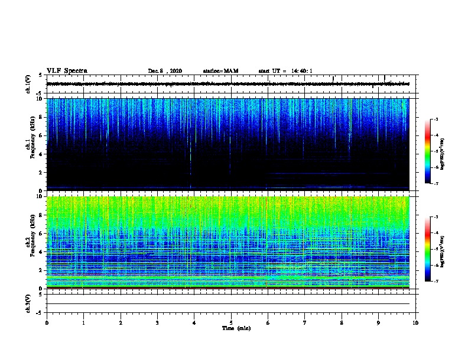Click the "-5" tick on ch.1(V) axis
This screenshot has width=468, height=362.
pos(40,93)
